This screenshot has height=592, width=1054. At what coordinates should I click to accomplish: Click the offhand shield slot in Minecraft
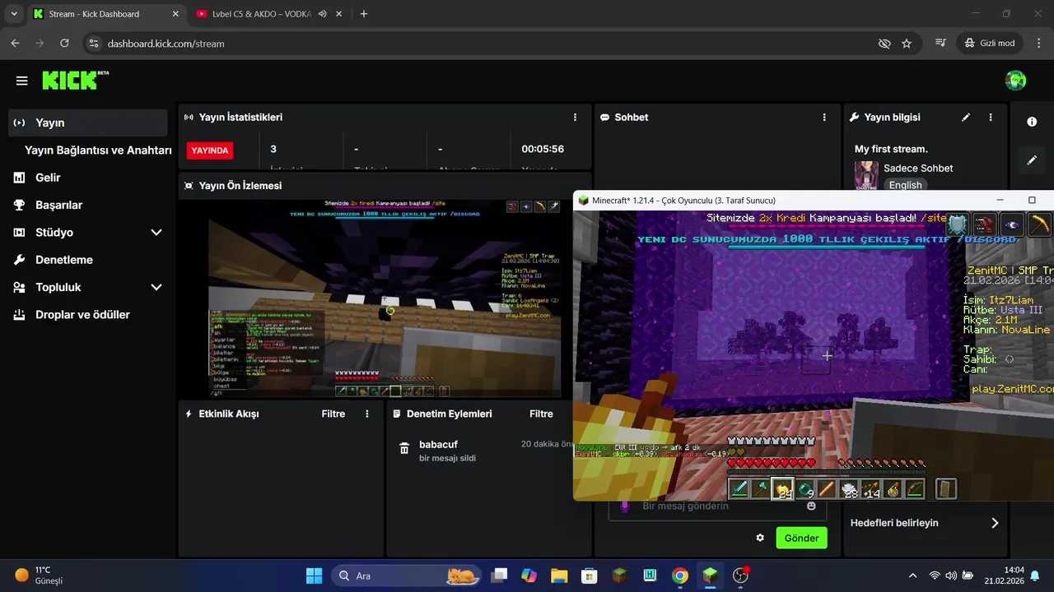pos(947,489)
